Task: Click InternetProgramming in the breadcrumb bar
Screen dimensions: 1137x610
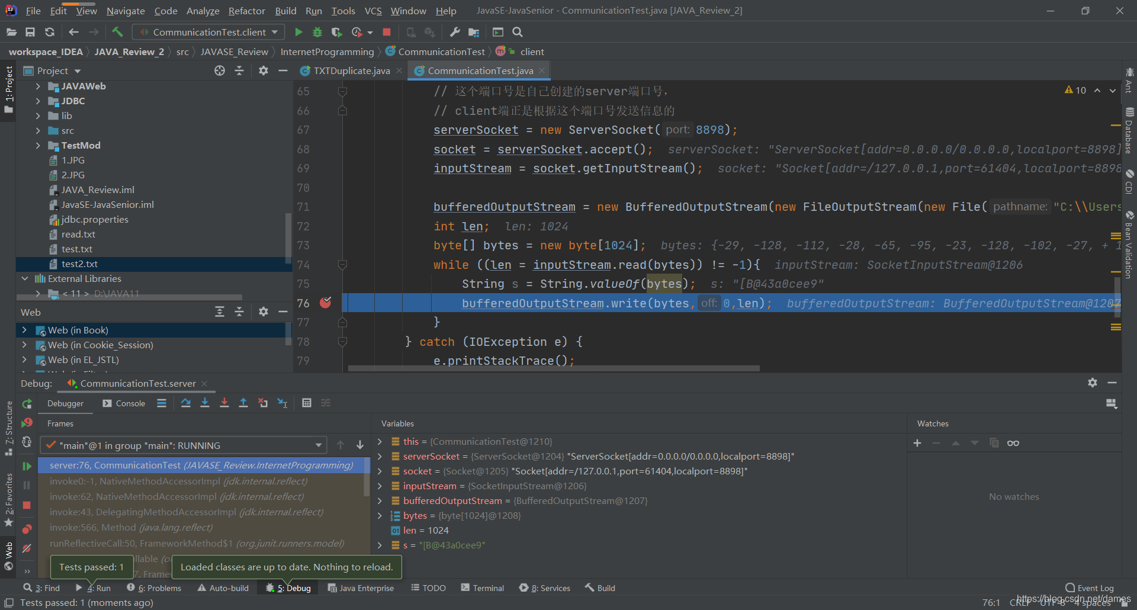Action: coord(327,52)
